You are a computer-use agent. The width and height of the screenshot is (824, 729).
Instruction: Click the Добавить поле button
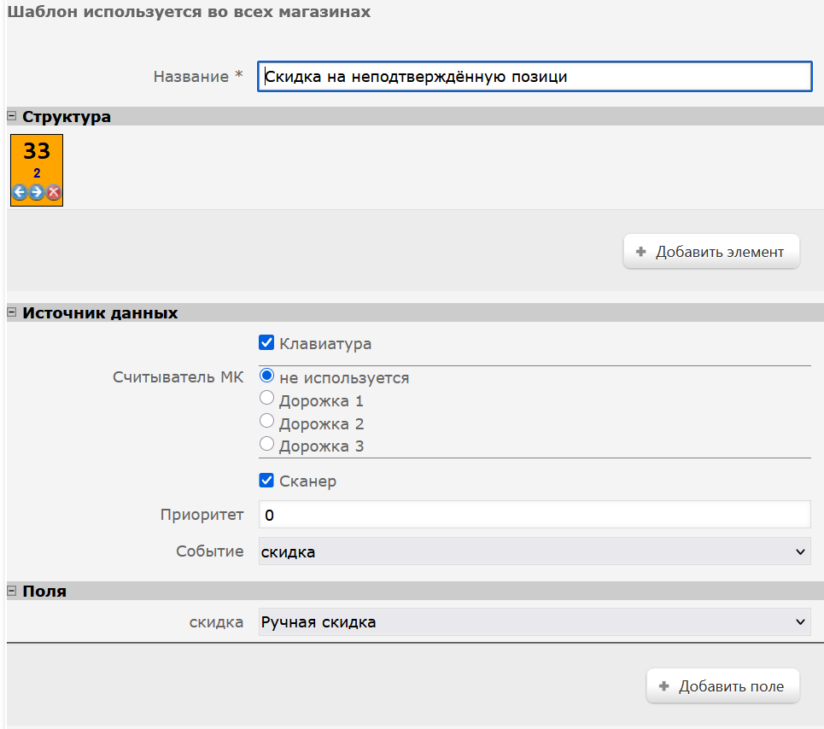click(x=722, y=686)
